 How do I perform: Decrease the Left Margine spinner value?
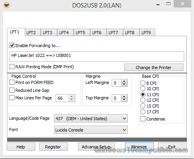point(124,84)
